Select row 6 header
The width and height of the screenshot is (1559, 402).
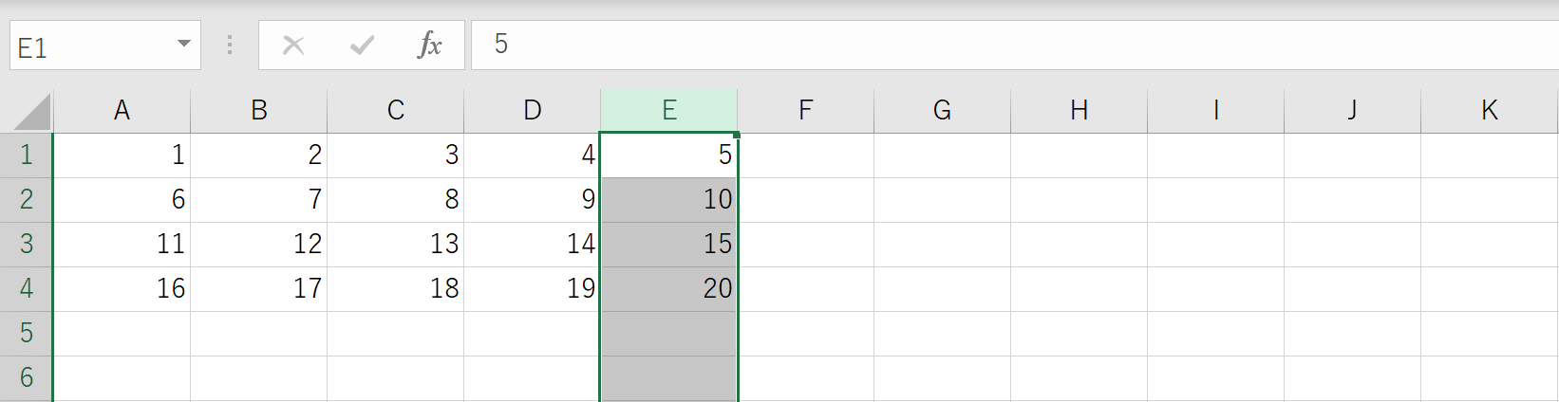click(27, 378)
